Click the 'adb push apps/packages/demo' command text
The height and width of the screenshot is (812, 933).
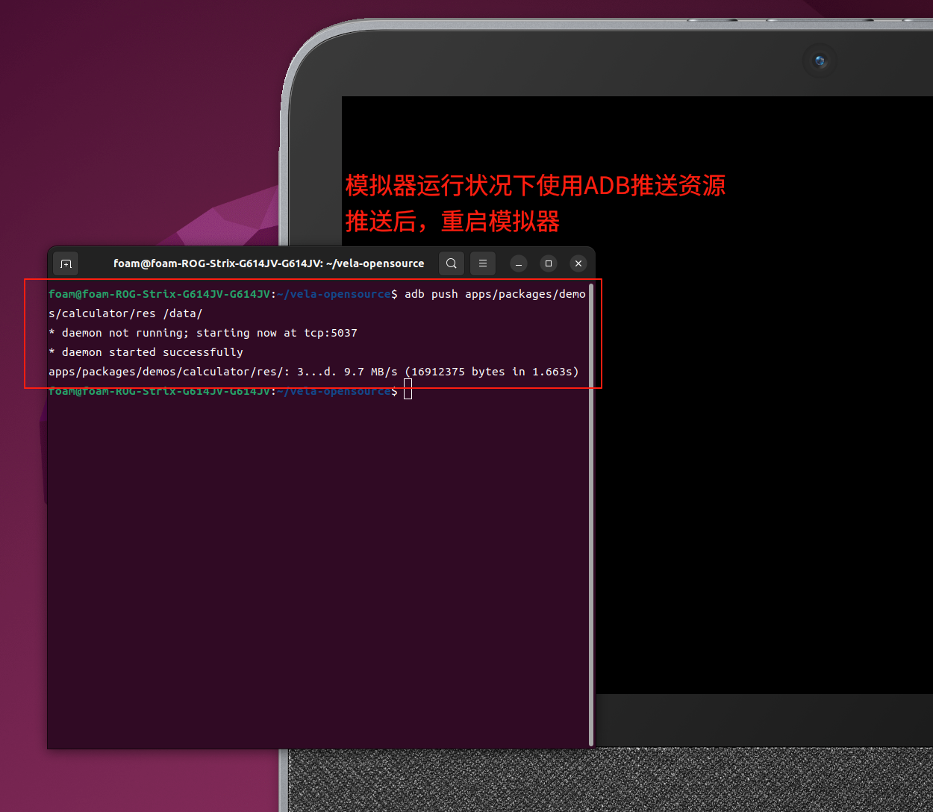click(x=495, y=294)
